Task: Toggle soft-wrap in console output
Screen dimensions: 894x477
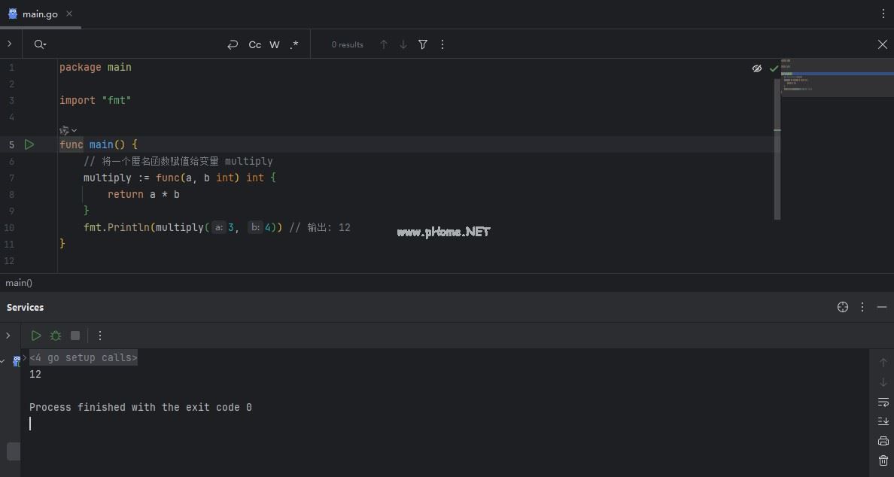Action: [883, 403]
